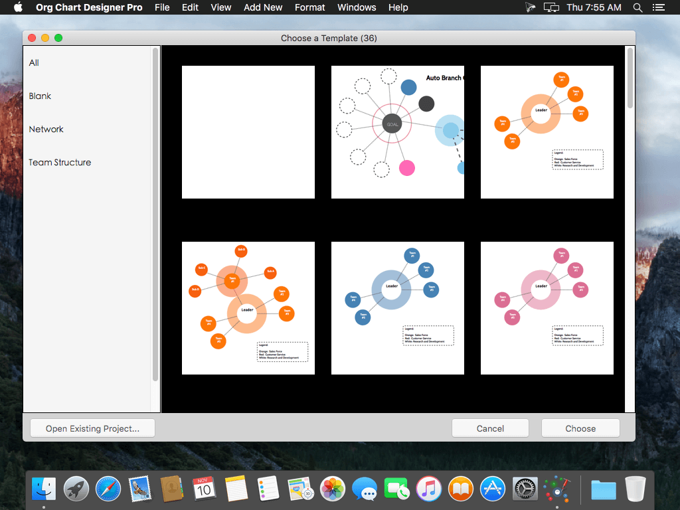680x510 pixels.
Task: Open iTunes music icon in dock
Action: 428,489
